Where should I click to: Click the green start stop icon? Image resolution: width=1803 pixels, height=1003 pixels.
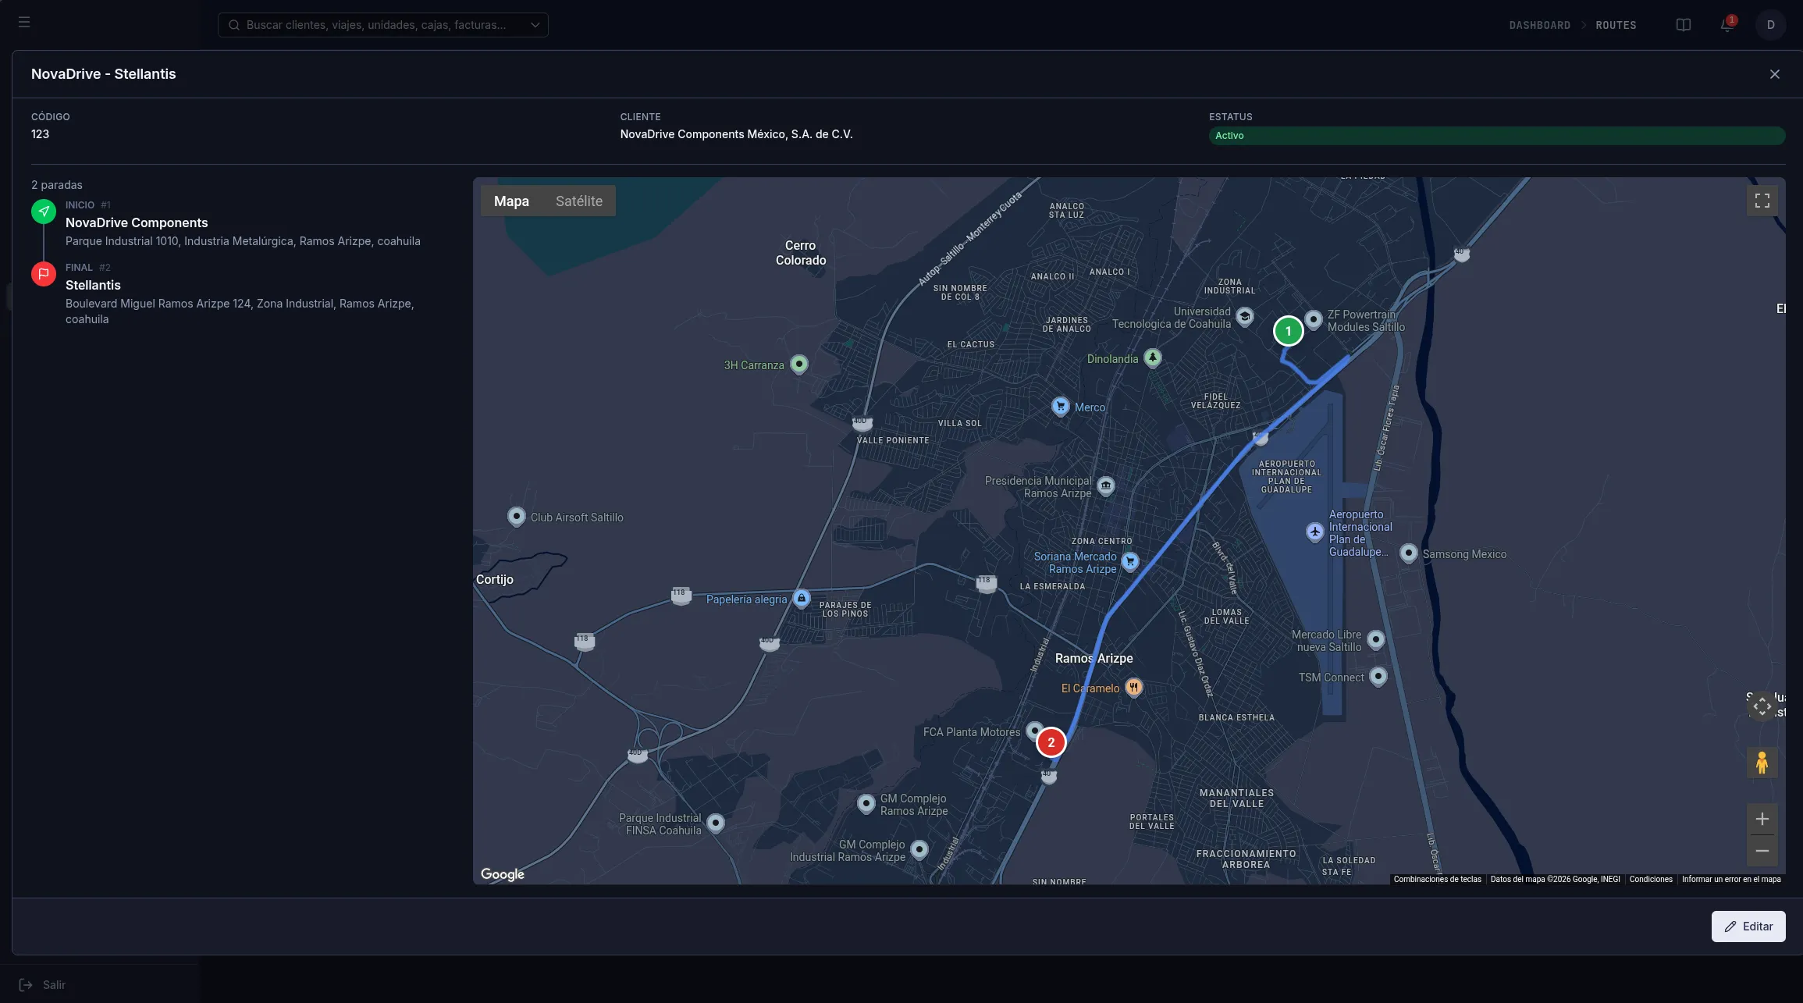[x=44, y=212]
